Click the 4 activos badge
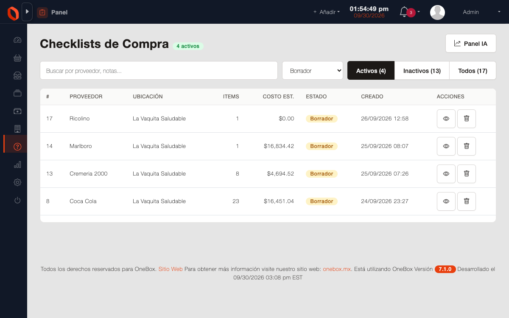509x318 pixels. point(188,46)
